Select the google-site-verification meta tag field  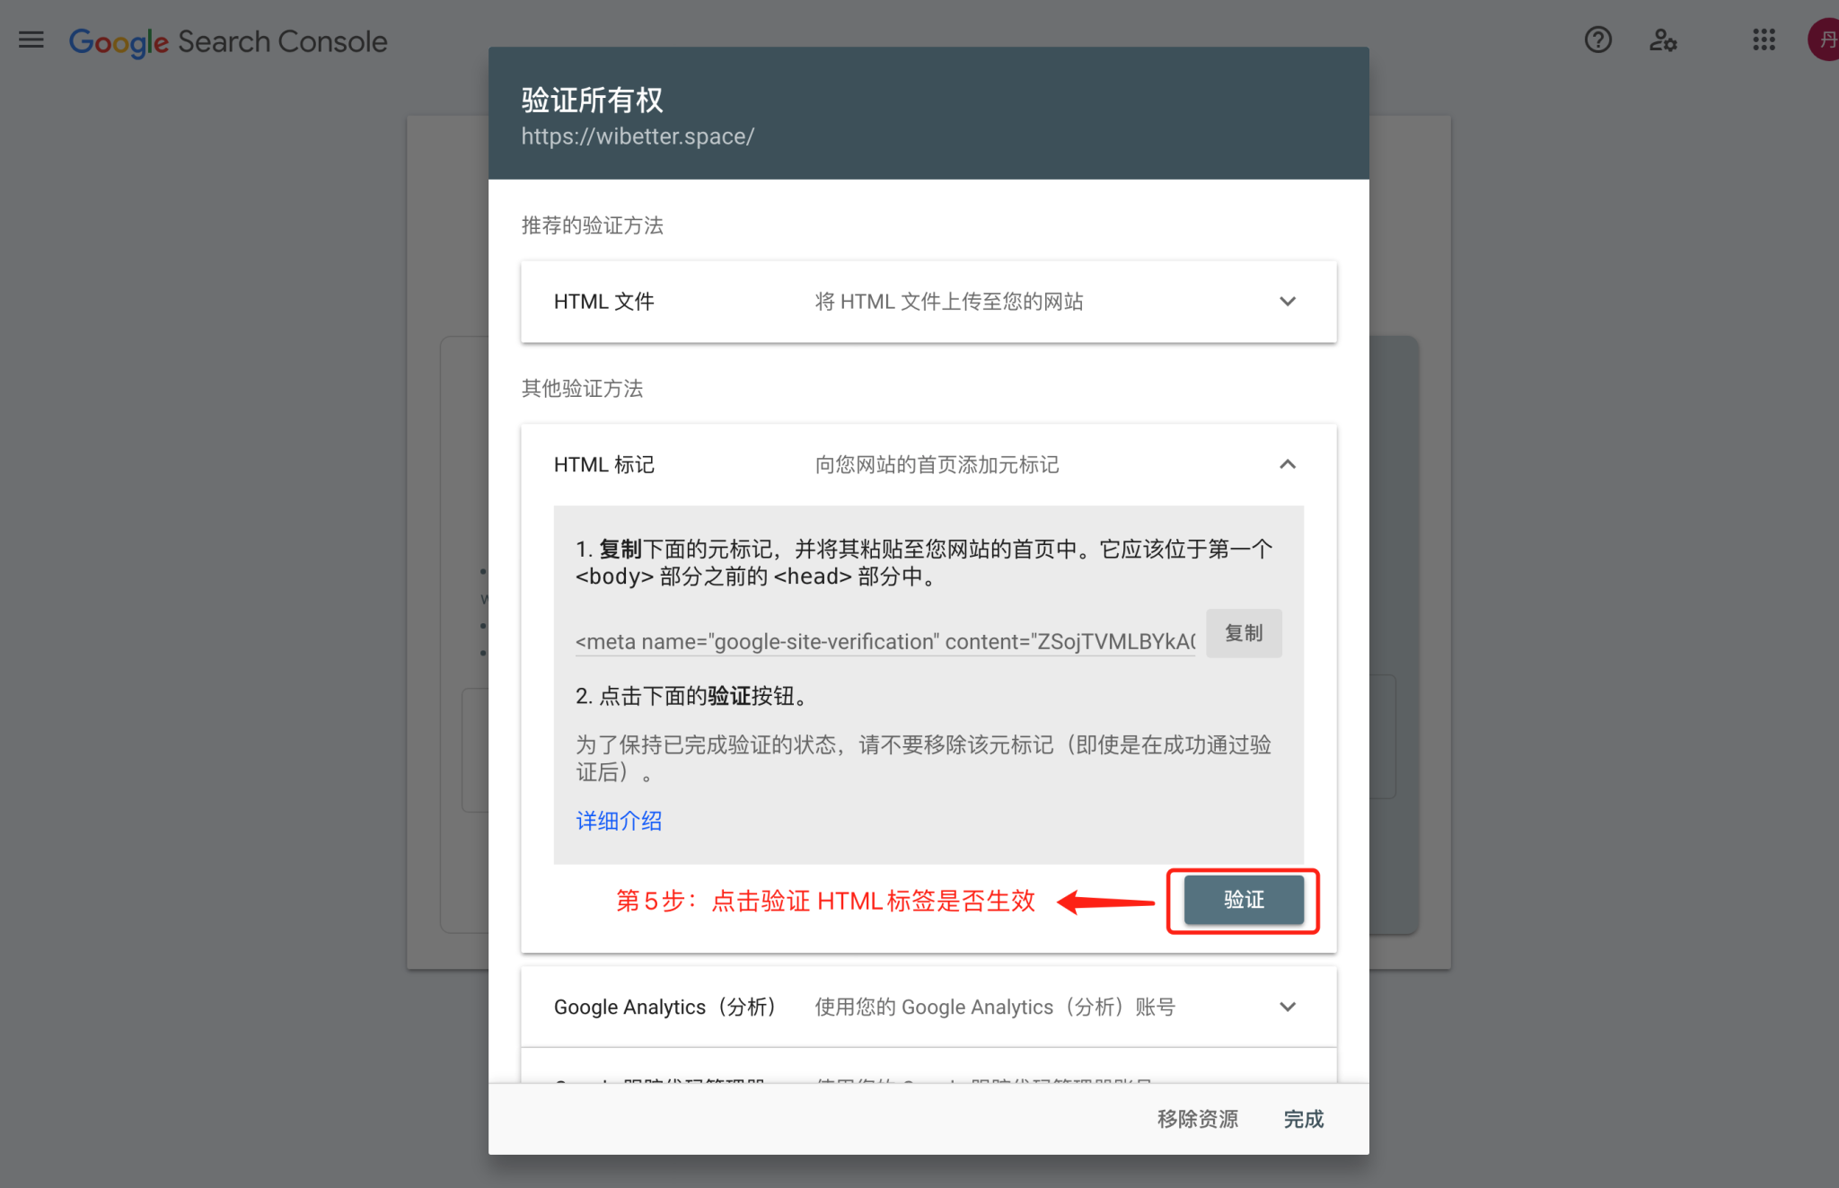click(x=885, y=641)
